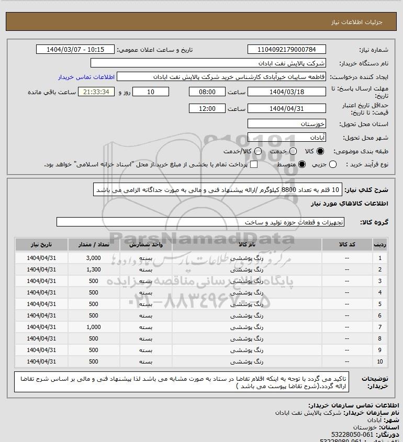
Task: Click the تعداد / مقدار column header
Action: click(x=94, y=244)
